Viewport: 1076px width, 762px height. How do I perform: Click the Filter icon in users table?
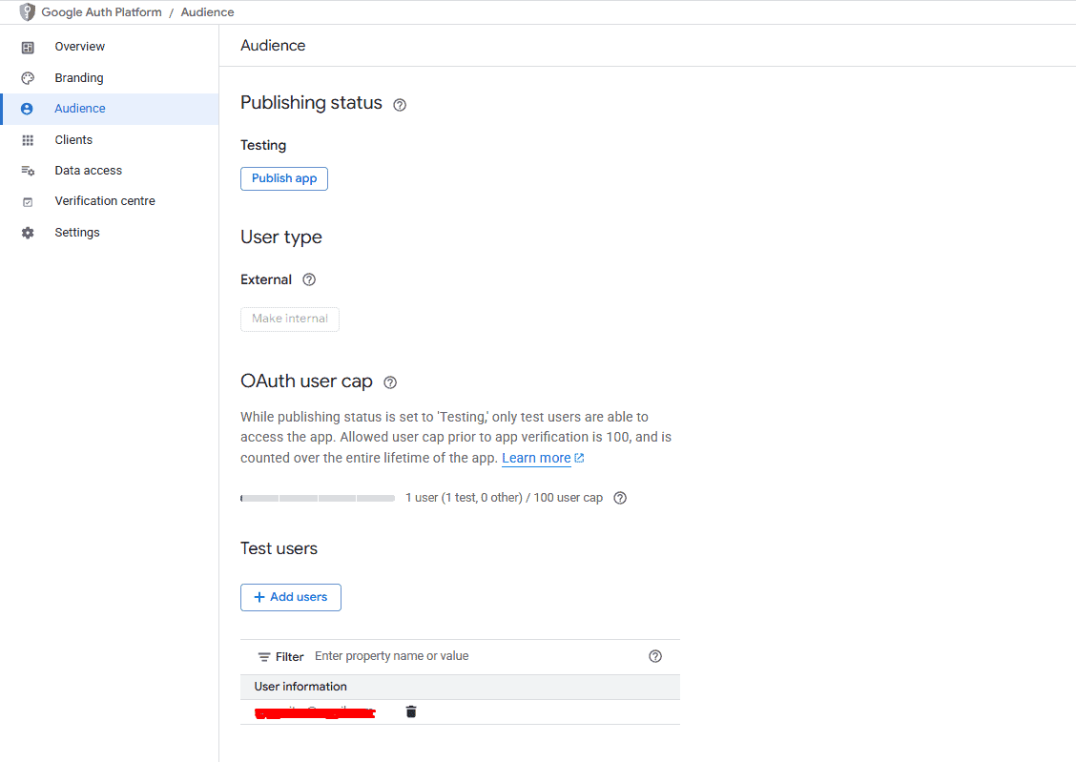(x=264, y=657)
